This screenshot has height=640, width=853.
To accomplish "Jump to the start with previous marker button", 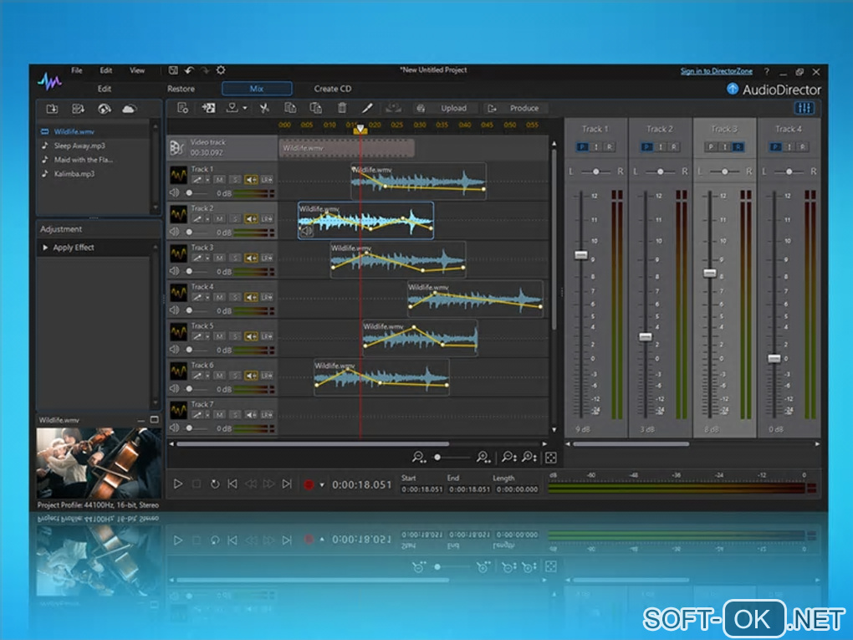I will pyautogui.click(x=232, y=484).
